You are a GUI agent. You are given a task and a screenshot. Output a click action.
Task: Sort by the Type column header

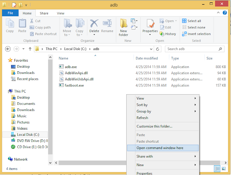(x=175, y=58)
